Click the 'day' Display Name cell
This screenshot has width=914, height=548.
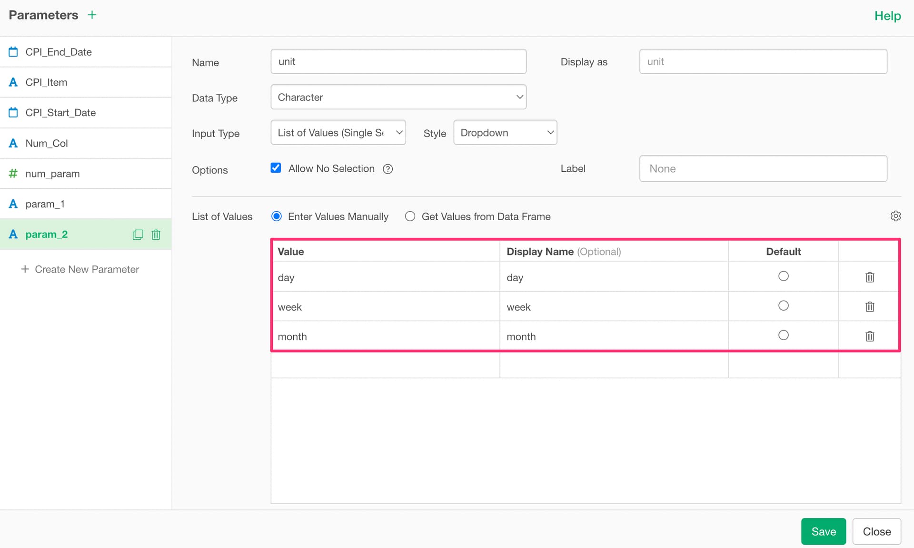pyautogui.click(x=614, y=277)
